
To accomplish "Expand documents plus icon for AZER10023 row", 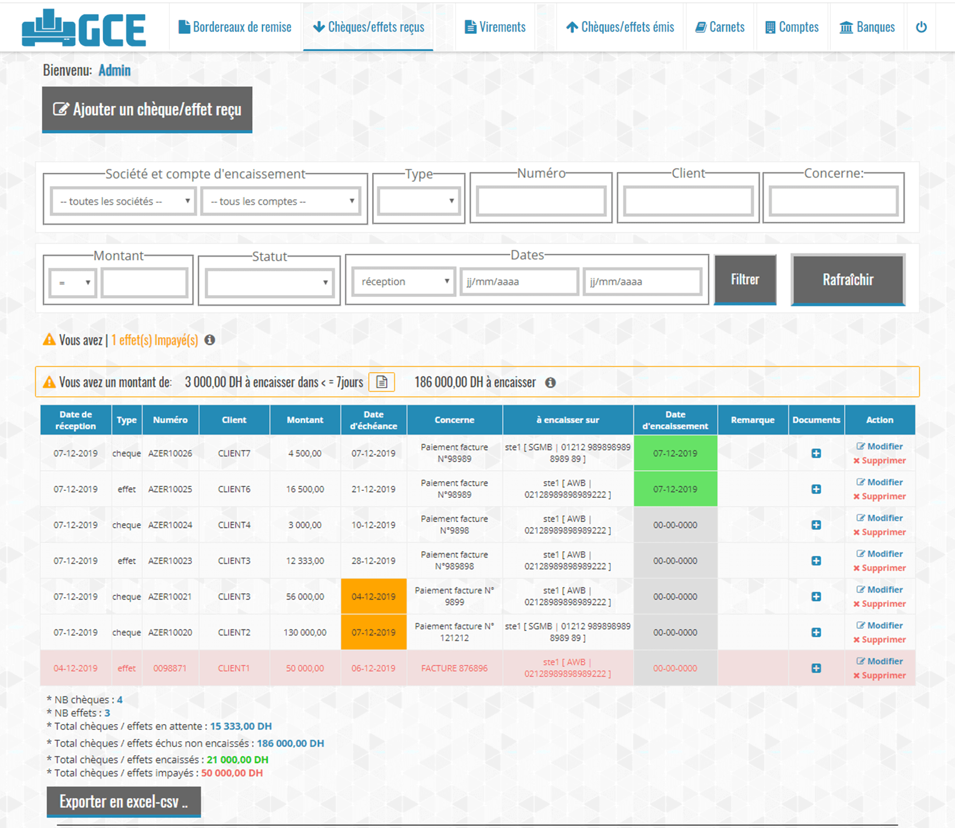I will point(816,561).
